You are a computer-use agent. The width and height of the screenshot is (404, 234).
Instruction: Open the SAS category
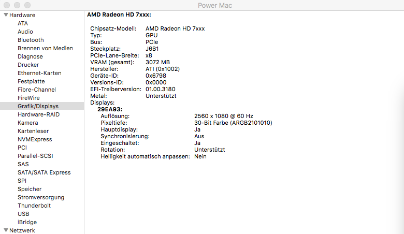[23, 164]
